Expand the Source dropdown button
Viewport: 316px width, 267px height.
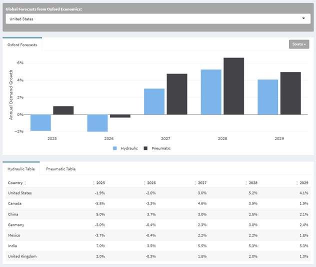(298, 44)
